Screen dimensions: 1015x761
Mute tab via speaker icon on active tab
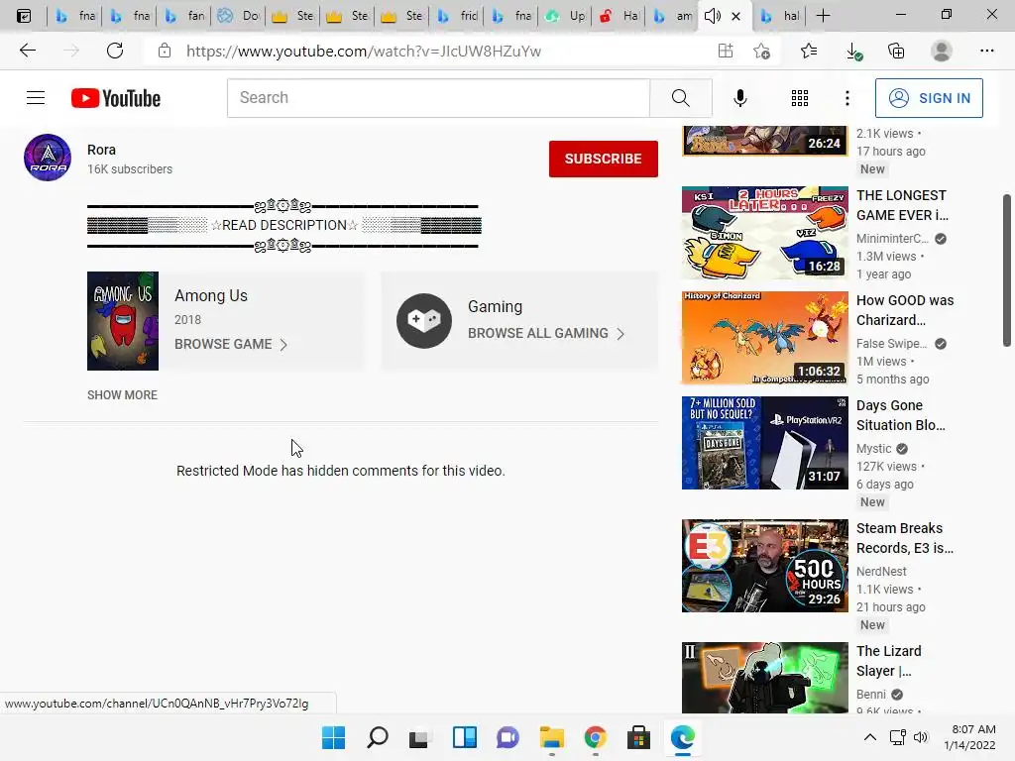pyautogui.click(x=712, y=16)
